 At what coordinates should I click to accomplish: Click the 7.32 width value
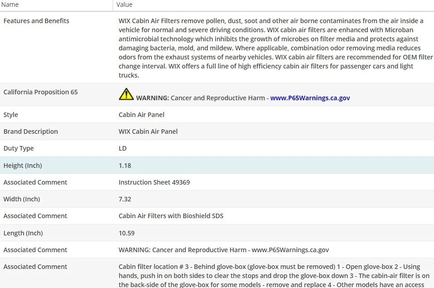tap(125, 199)
